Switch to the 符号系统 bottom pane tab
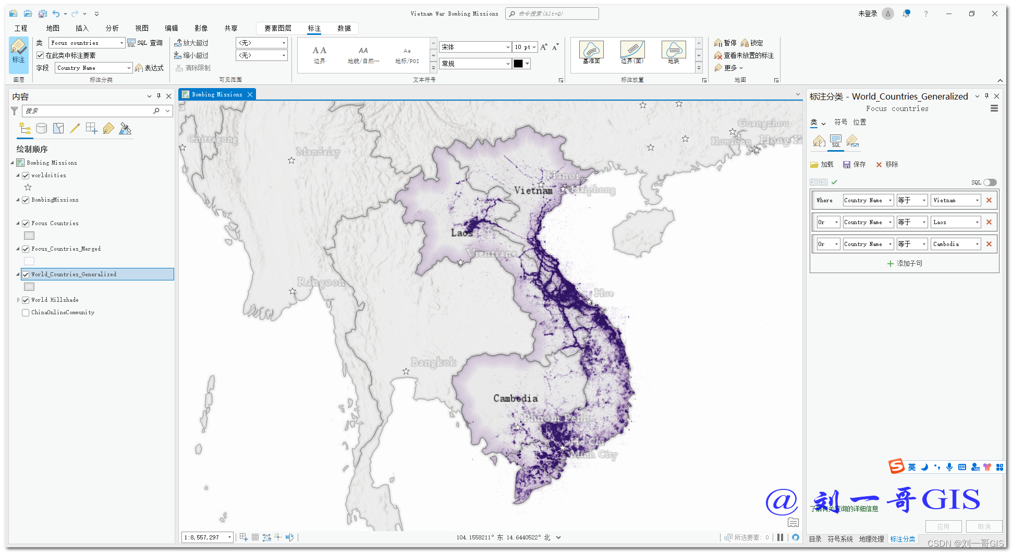 pos(840,539)
